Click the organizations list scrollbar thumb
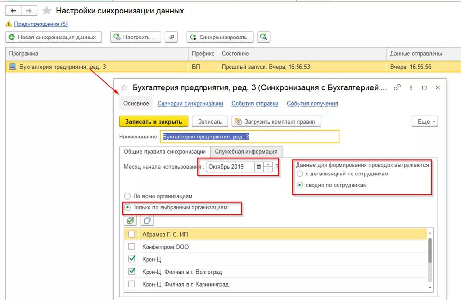461x300 pixels. [x=430, y=250]
